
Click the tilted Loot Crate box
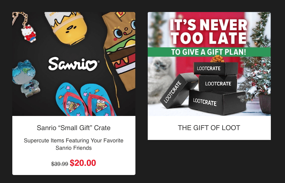(x=179, y=90)
